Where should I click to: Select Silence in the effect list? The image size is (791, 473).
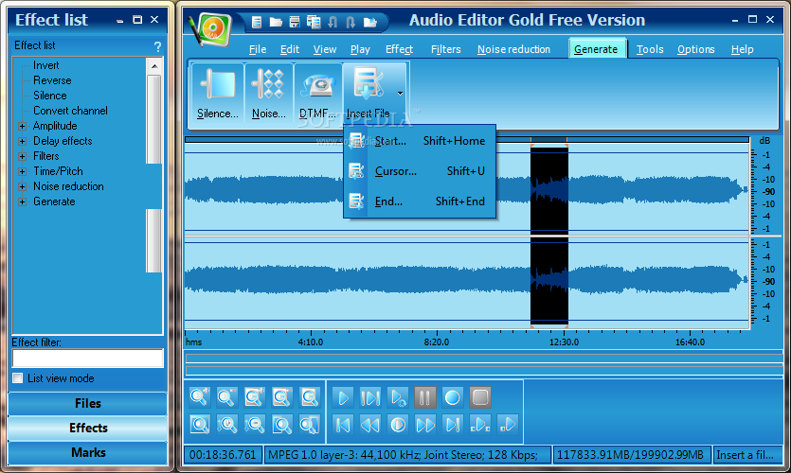(x=50, y=96)
